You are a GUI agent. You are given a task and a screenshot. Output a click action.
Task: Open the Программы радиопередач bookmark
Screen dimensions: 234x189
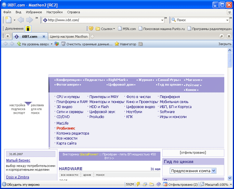tap(210, 28)
